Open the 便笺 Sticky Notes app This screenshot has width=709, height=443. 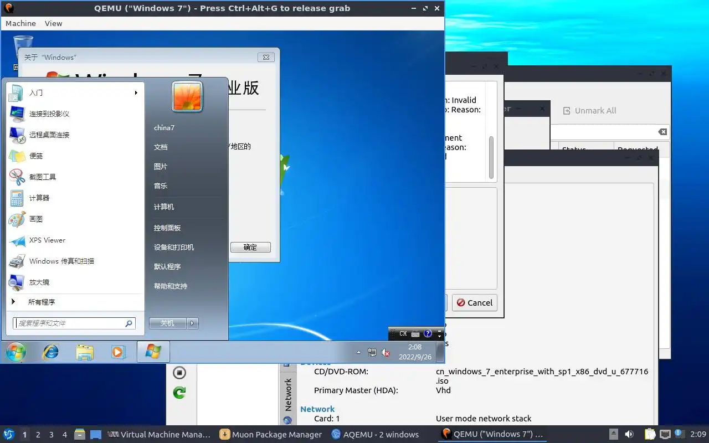(x=74, y=156)
